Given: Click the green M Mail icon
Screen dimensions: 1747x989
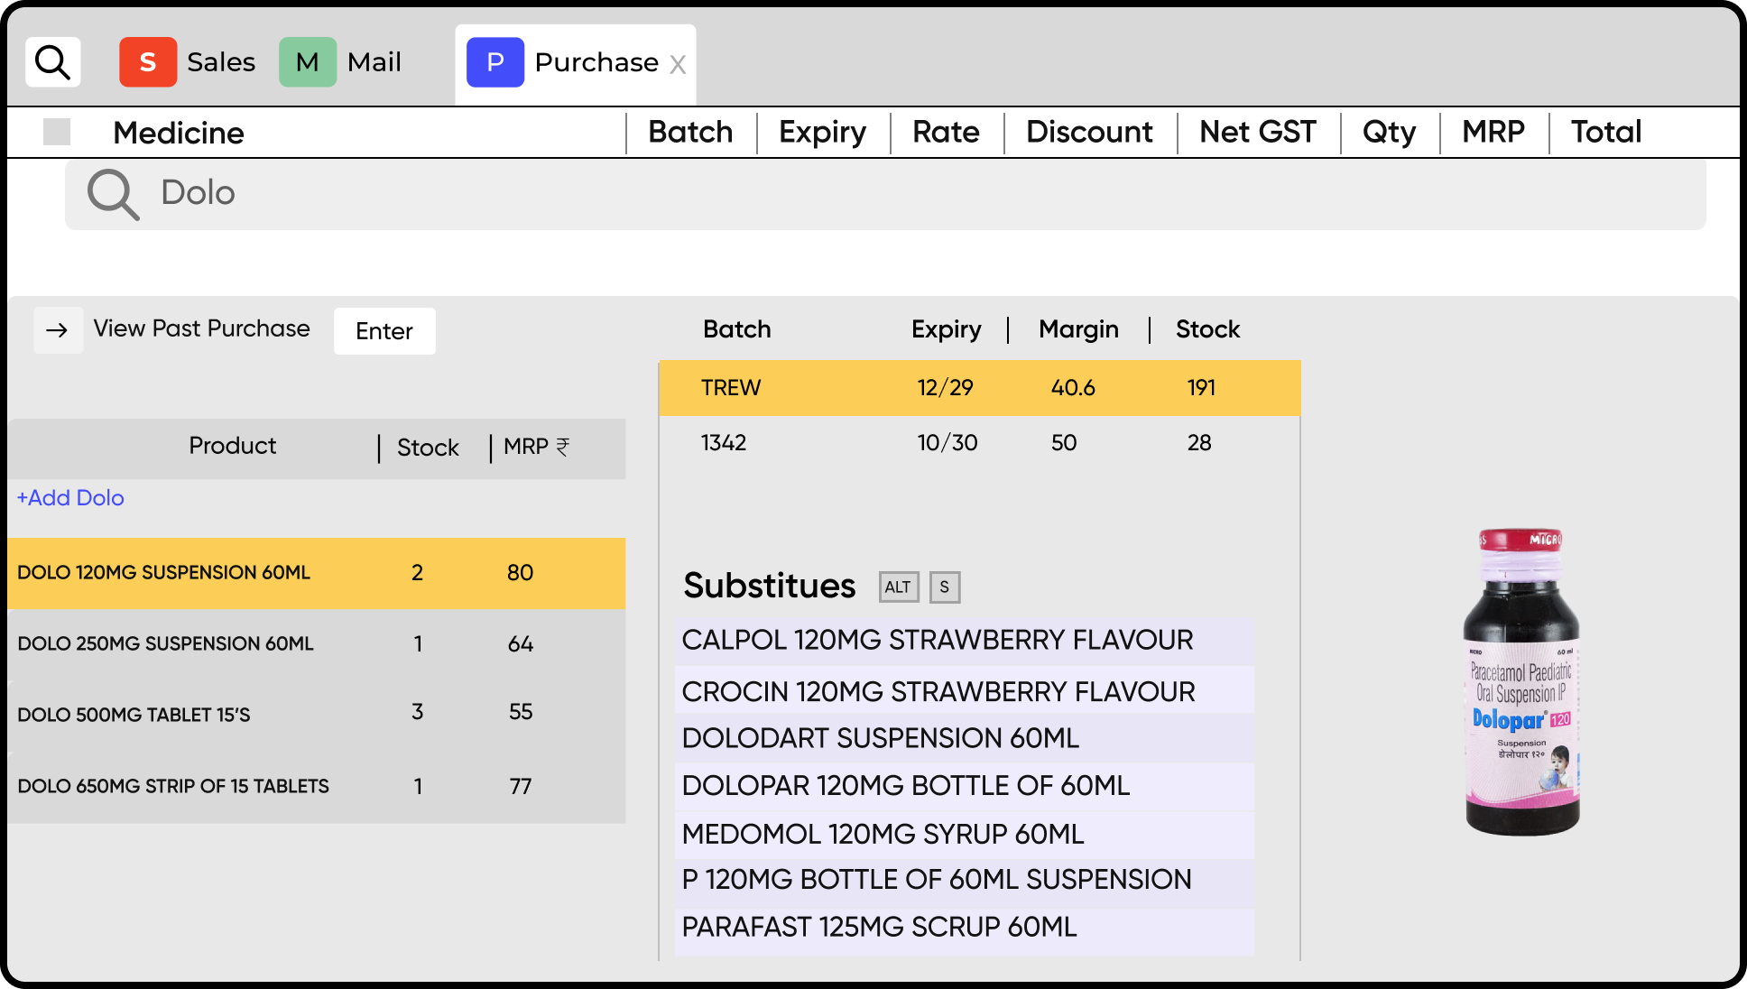Looking at the screenshot, I should pos(308,62).
